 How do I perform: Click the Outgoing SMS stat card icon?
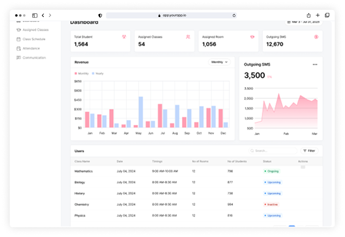pyautogui.click(x=316, y=37)
